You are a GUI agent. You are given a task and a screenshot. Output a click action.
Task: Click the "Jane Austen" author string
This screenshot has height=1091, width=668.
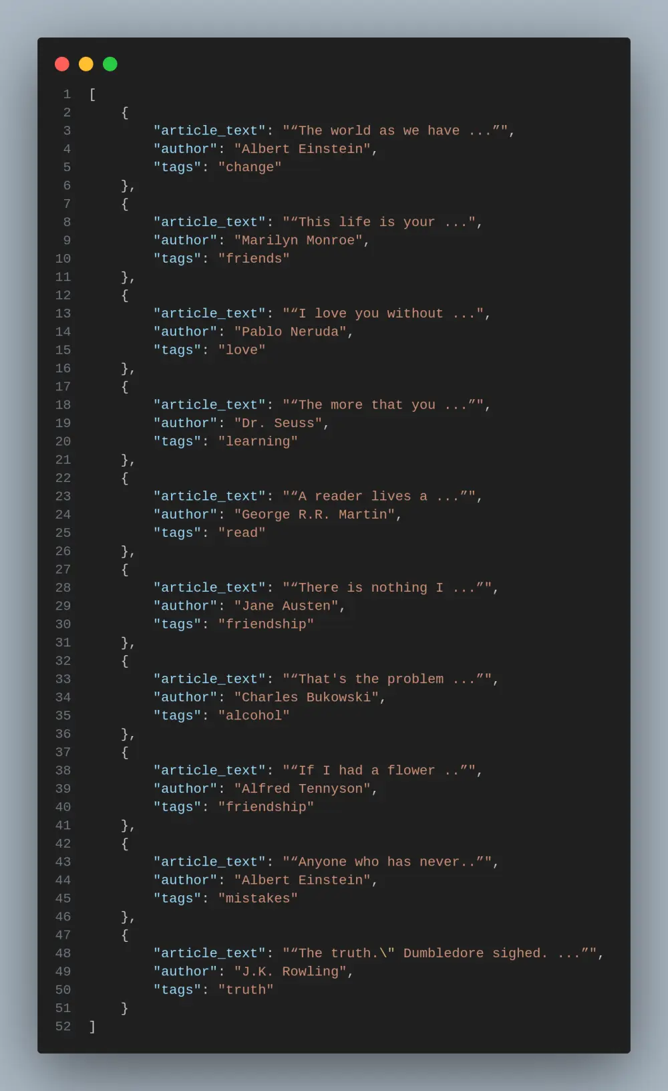tap(286, 606)
